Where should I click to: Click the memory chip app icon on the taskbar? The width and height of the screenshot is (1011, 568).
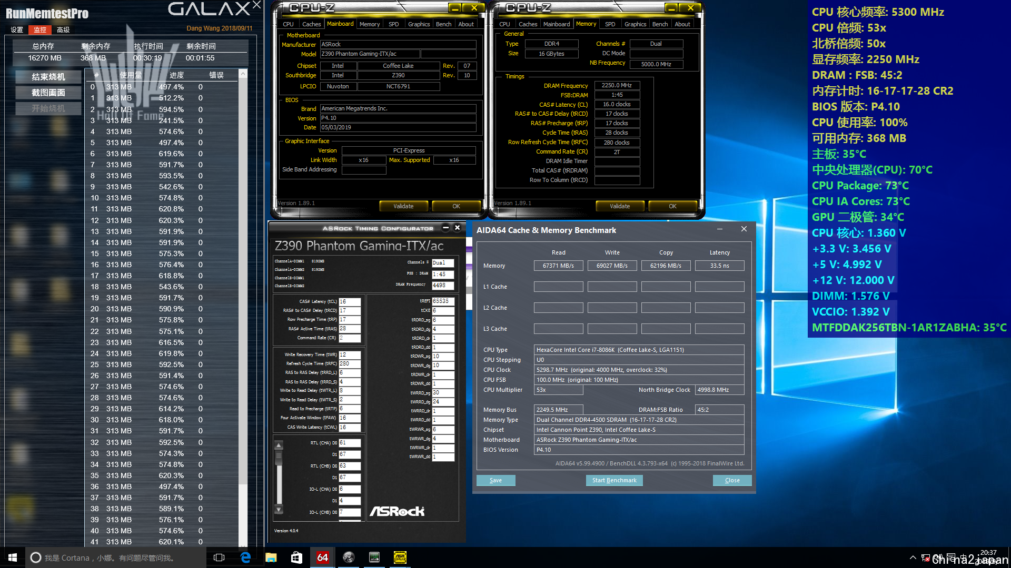point(374,557)
